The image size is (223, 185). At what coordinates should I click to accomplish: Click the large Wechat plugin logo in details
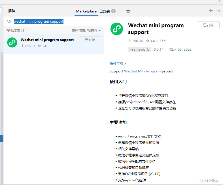117,29
